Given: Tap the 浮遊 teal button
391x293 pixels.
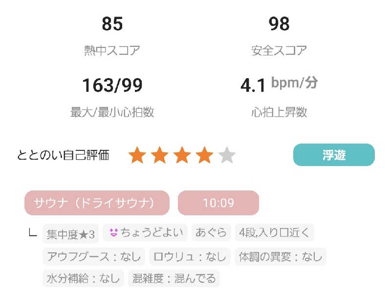Looking at the screenshot, I should (x=334, y=155).
